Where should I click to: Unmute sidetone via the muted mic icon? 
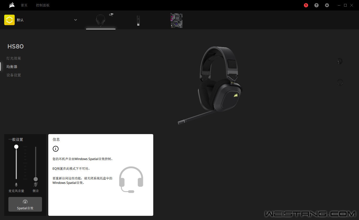tap(36, 184)
